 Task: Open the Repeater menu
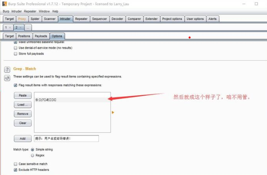coord(30,12)
